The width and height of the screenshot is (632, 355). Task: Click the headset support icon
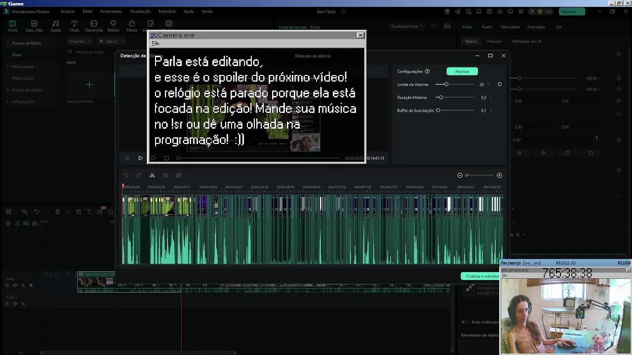510,11
